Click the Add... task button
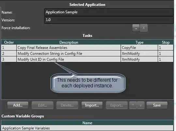 click(18, 105)
